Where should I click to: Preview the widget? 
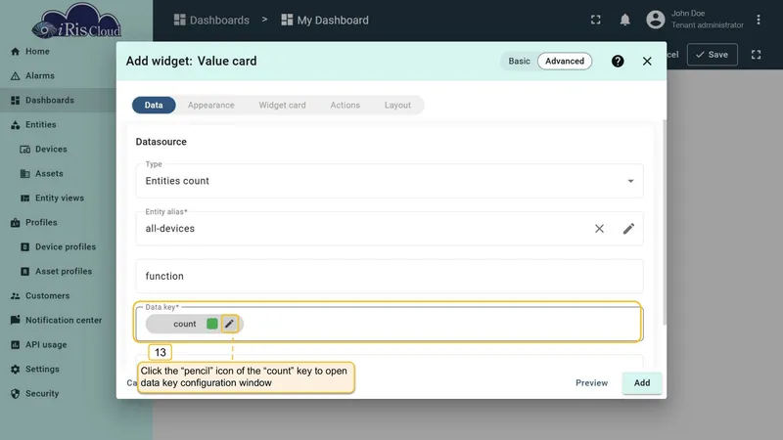592,382
